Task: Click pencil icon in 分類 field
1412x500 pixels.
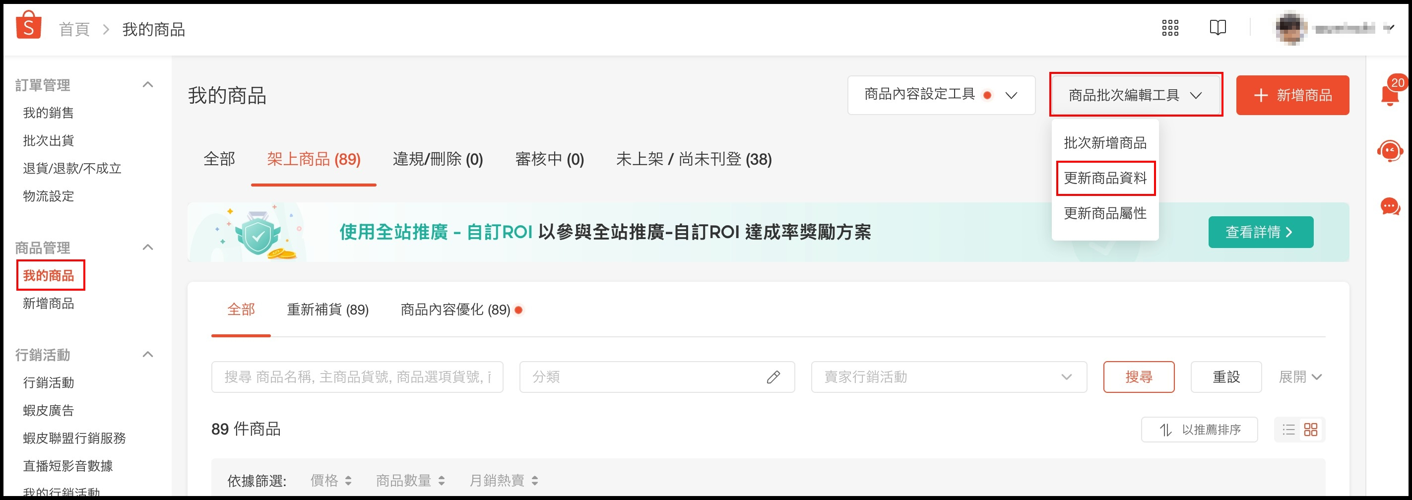Action: coord(773,377)
